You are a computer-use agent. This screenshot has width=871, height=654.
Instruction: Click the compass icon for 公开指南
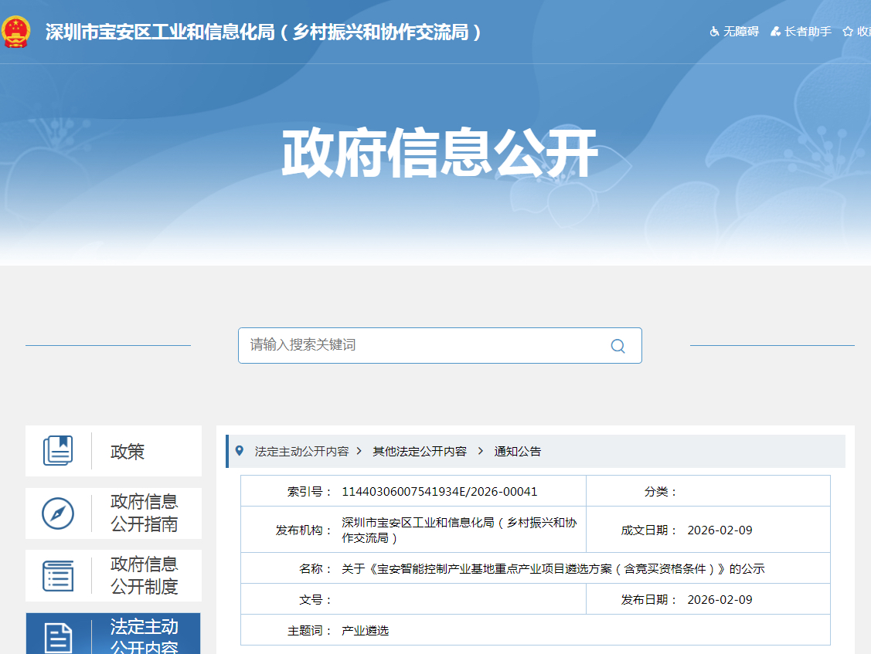click(x=58, y=513)
